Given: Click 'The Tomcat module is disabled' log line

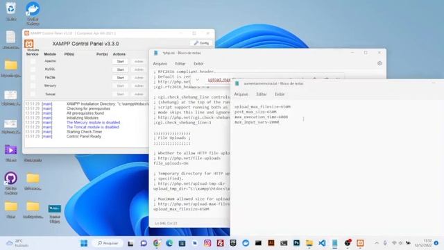Looking at the screenshot, I should [x=92, y=127].
